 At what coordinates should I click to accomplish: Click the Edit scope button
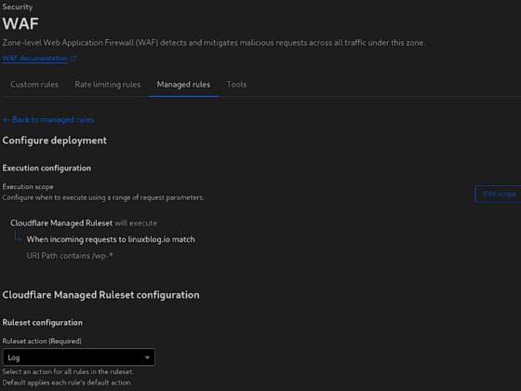pos(498,194)
